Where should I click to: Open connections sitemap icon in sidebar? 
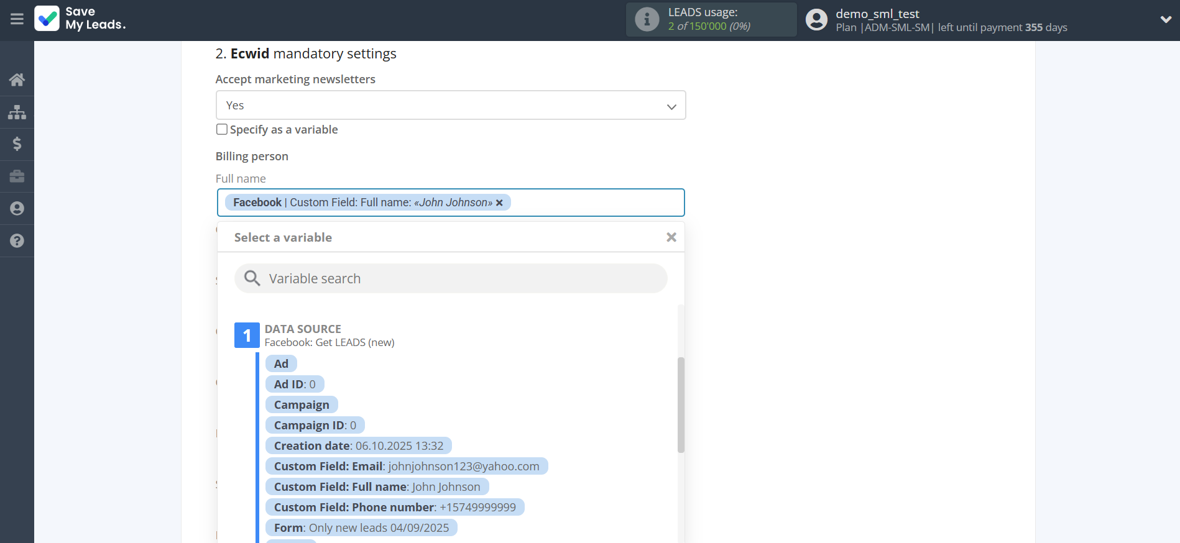pos(17,112)
